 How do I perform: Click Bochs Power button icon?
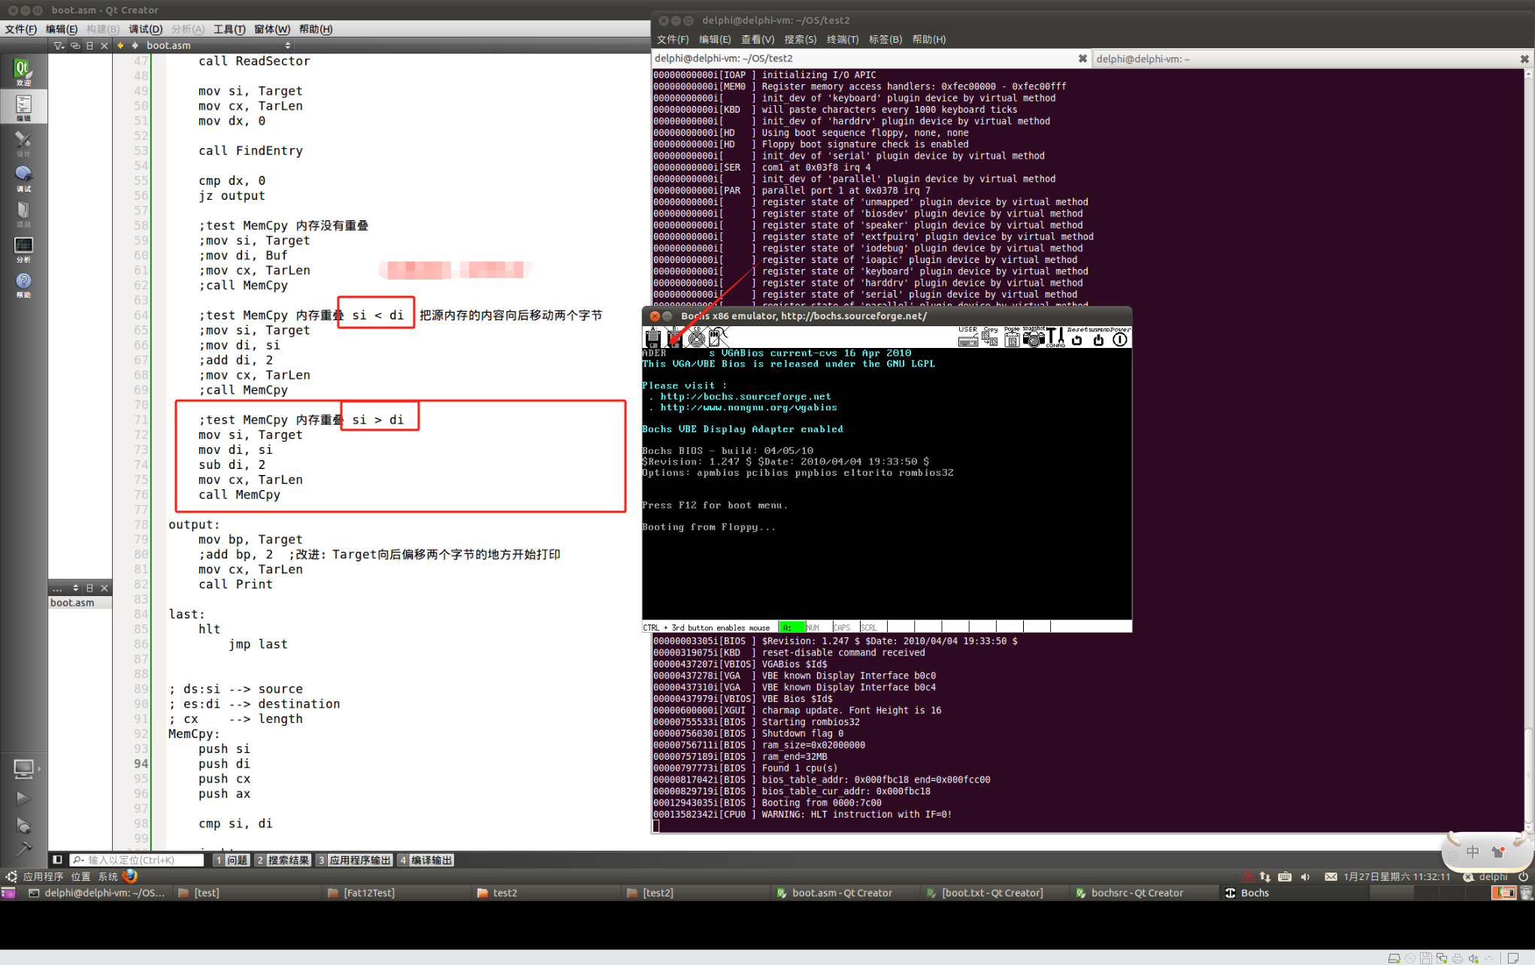(x=1119, y=340)
